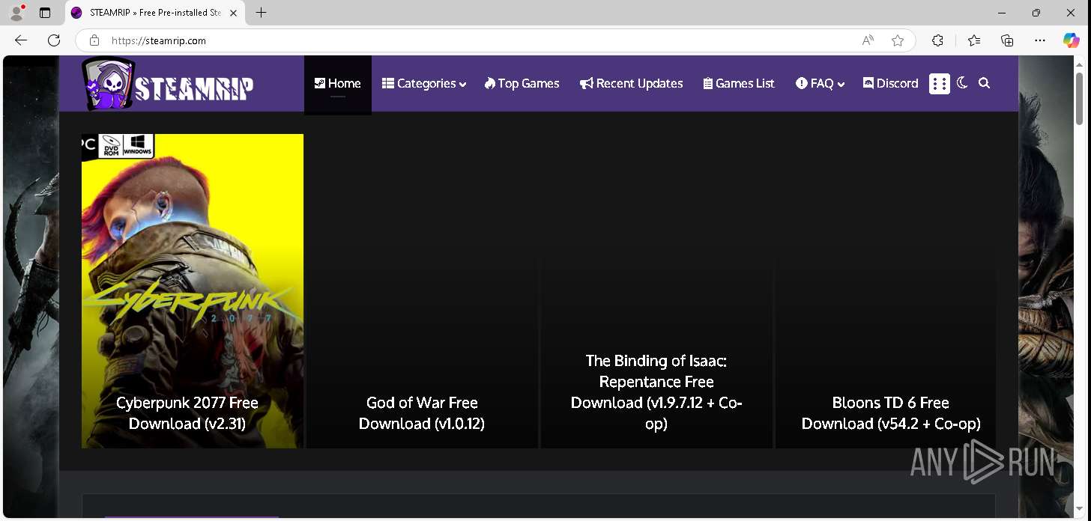Click the STEAMRIP logo
Viewport: 1091px width, 521px height.
point(167,85)
